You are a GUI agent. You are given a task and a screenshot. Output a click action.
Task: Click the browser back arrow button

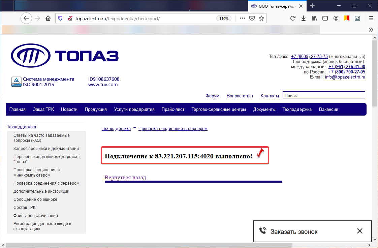click(26, 18)
